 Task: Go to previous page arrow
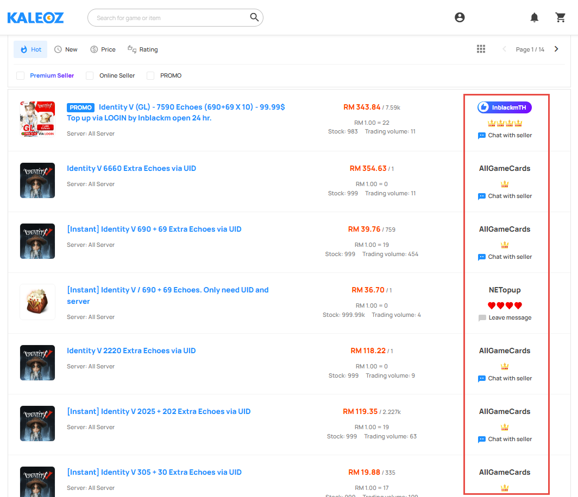point(504,49)
